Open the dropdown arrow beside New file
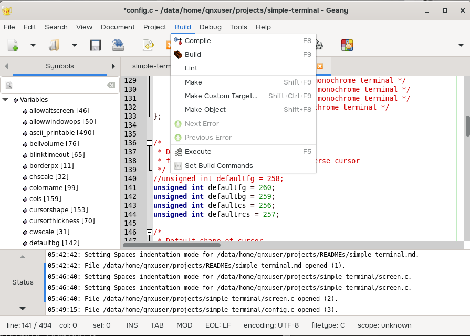The image size is (470, 336). 33,46
